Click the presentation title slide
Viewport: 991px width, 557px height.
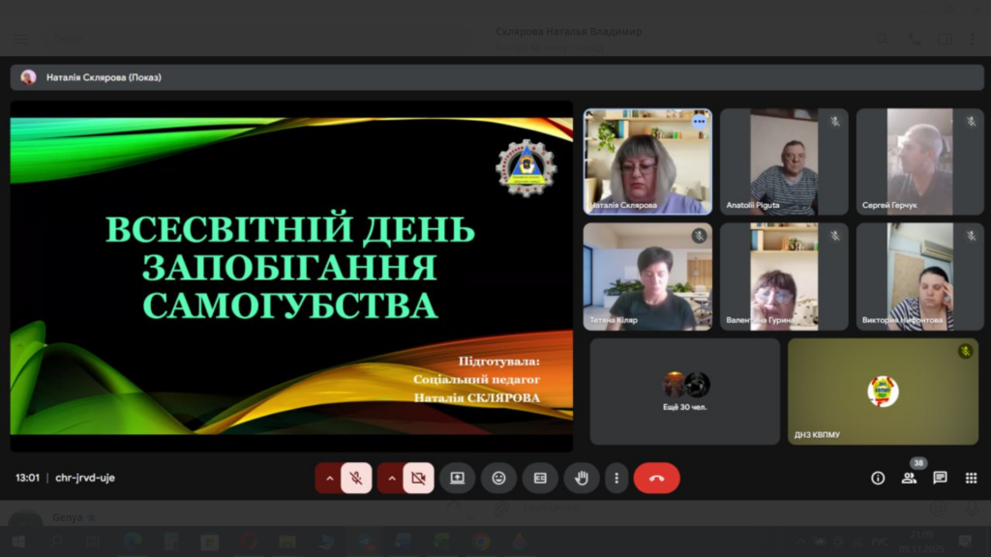point(290,276)
